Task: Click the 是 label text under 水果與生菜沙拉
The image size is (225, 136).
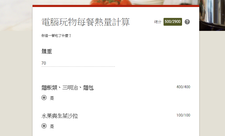Action: click(x=52, y=126)
